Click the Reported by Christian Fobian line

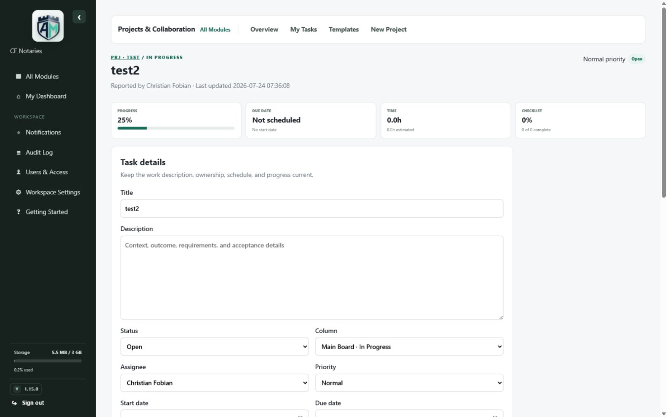click(200, 86)
